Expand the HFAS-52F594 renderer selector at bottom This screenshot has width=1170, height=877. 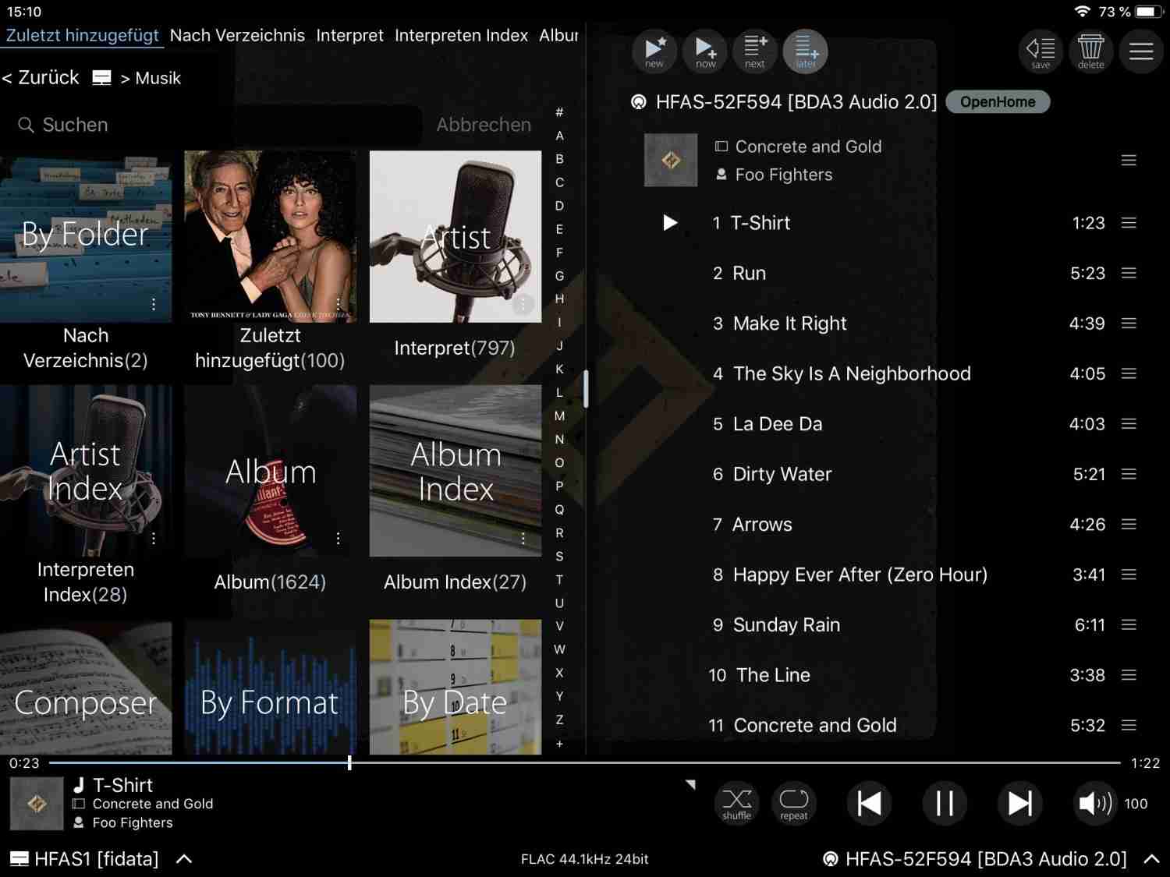pos(1151,859)
